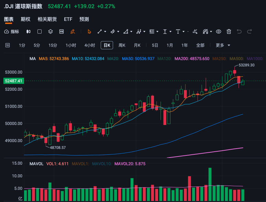
Task: Select the range measure I-beam tool
Action: (165, 31)
